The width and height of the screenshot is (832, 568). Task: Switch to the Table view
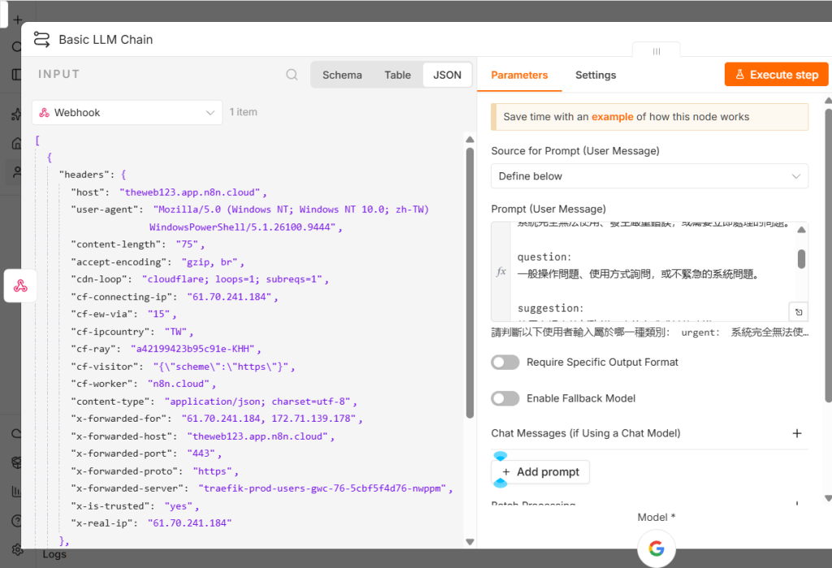pyautogui.click(x=397, y=75)
